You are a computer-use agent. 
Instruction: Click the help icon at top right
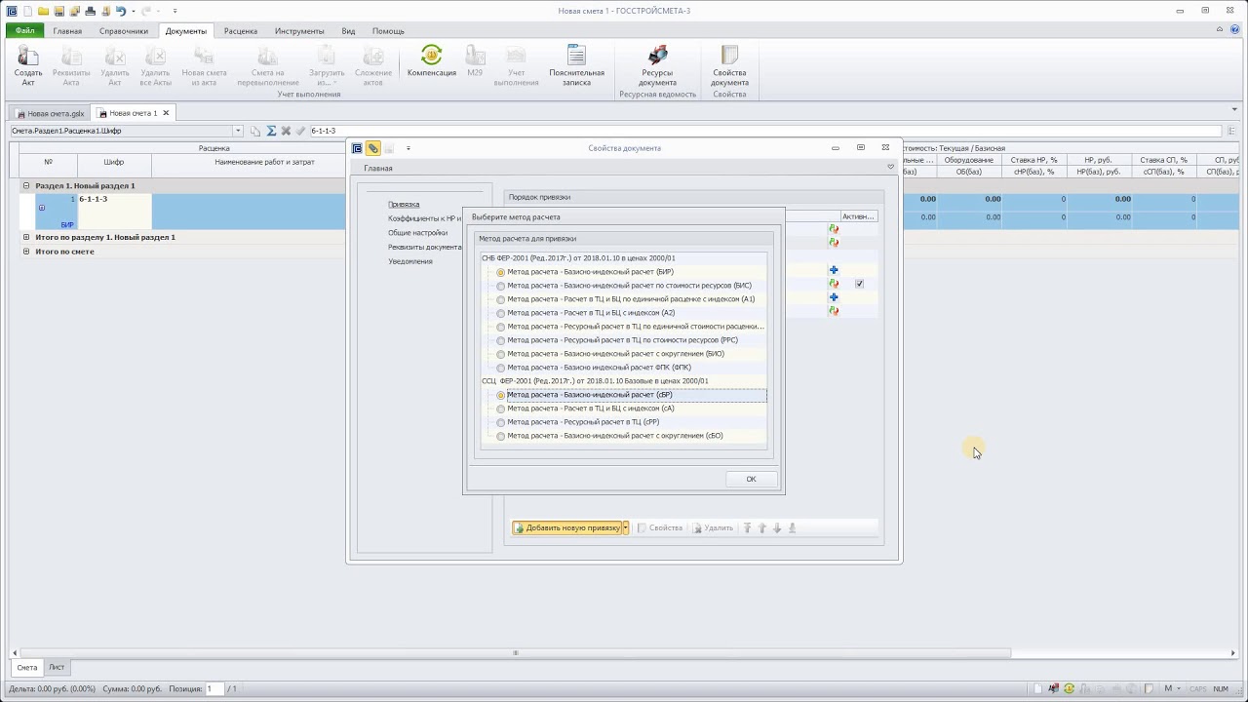pyautogui.click(x=1235, y=30)
